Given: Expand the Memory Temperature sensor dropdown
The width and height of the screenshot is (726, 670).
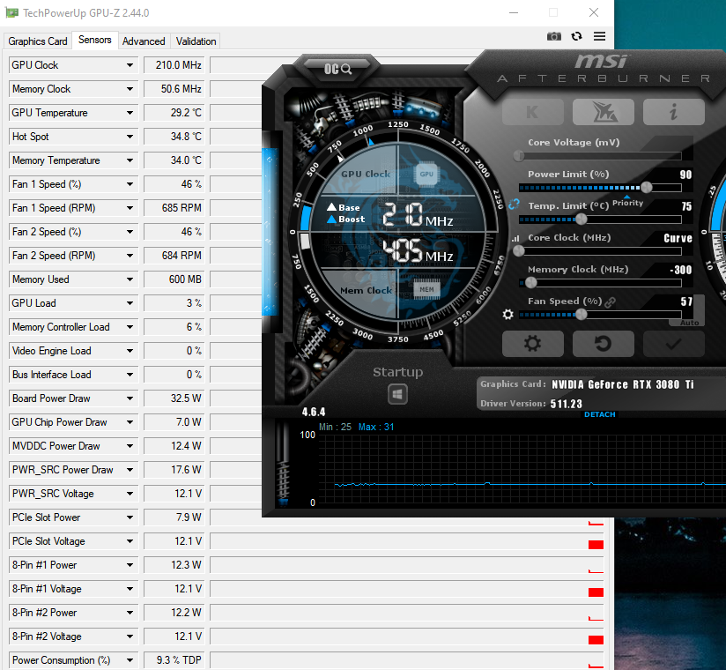Looking at the screenshot, I should coord(130,160).
